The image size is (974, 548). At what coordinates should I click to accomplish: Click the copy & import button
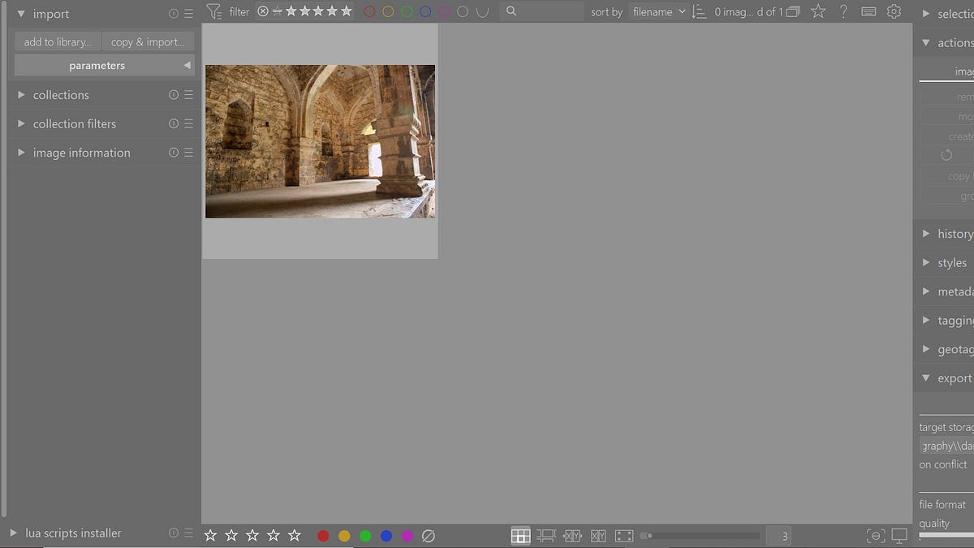click(148, 42)
